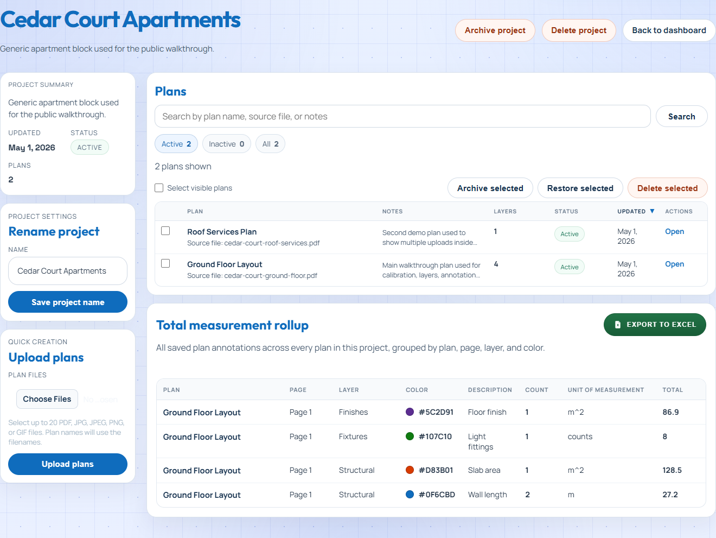Click Delete selected button
The height and width of the screenshot is (538, 716).
[667, 188]
